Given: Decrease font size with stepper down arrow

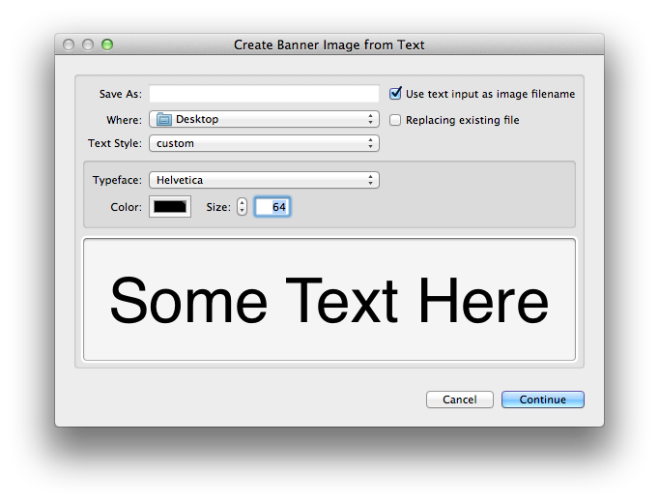Looking at the screenshot, I should click(x=242, y=212).
